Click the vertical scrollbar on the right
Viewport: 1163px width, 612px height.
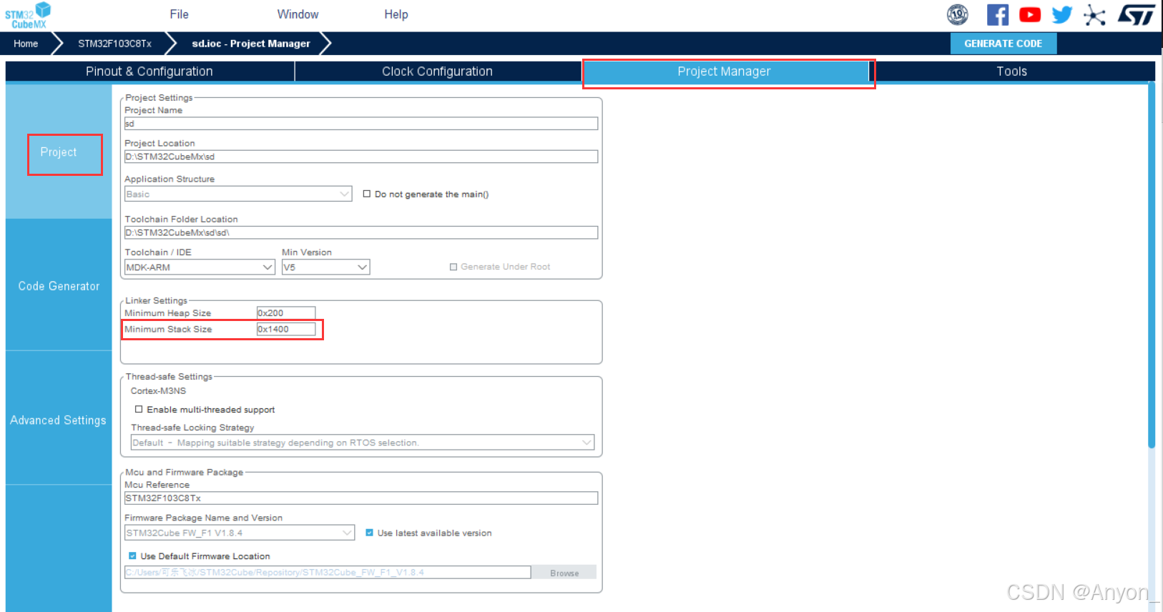click(x=1152, y=265)
